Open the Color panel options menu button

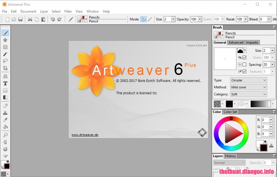pyautogui.click(x=274, y=112)
